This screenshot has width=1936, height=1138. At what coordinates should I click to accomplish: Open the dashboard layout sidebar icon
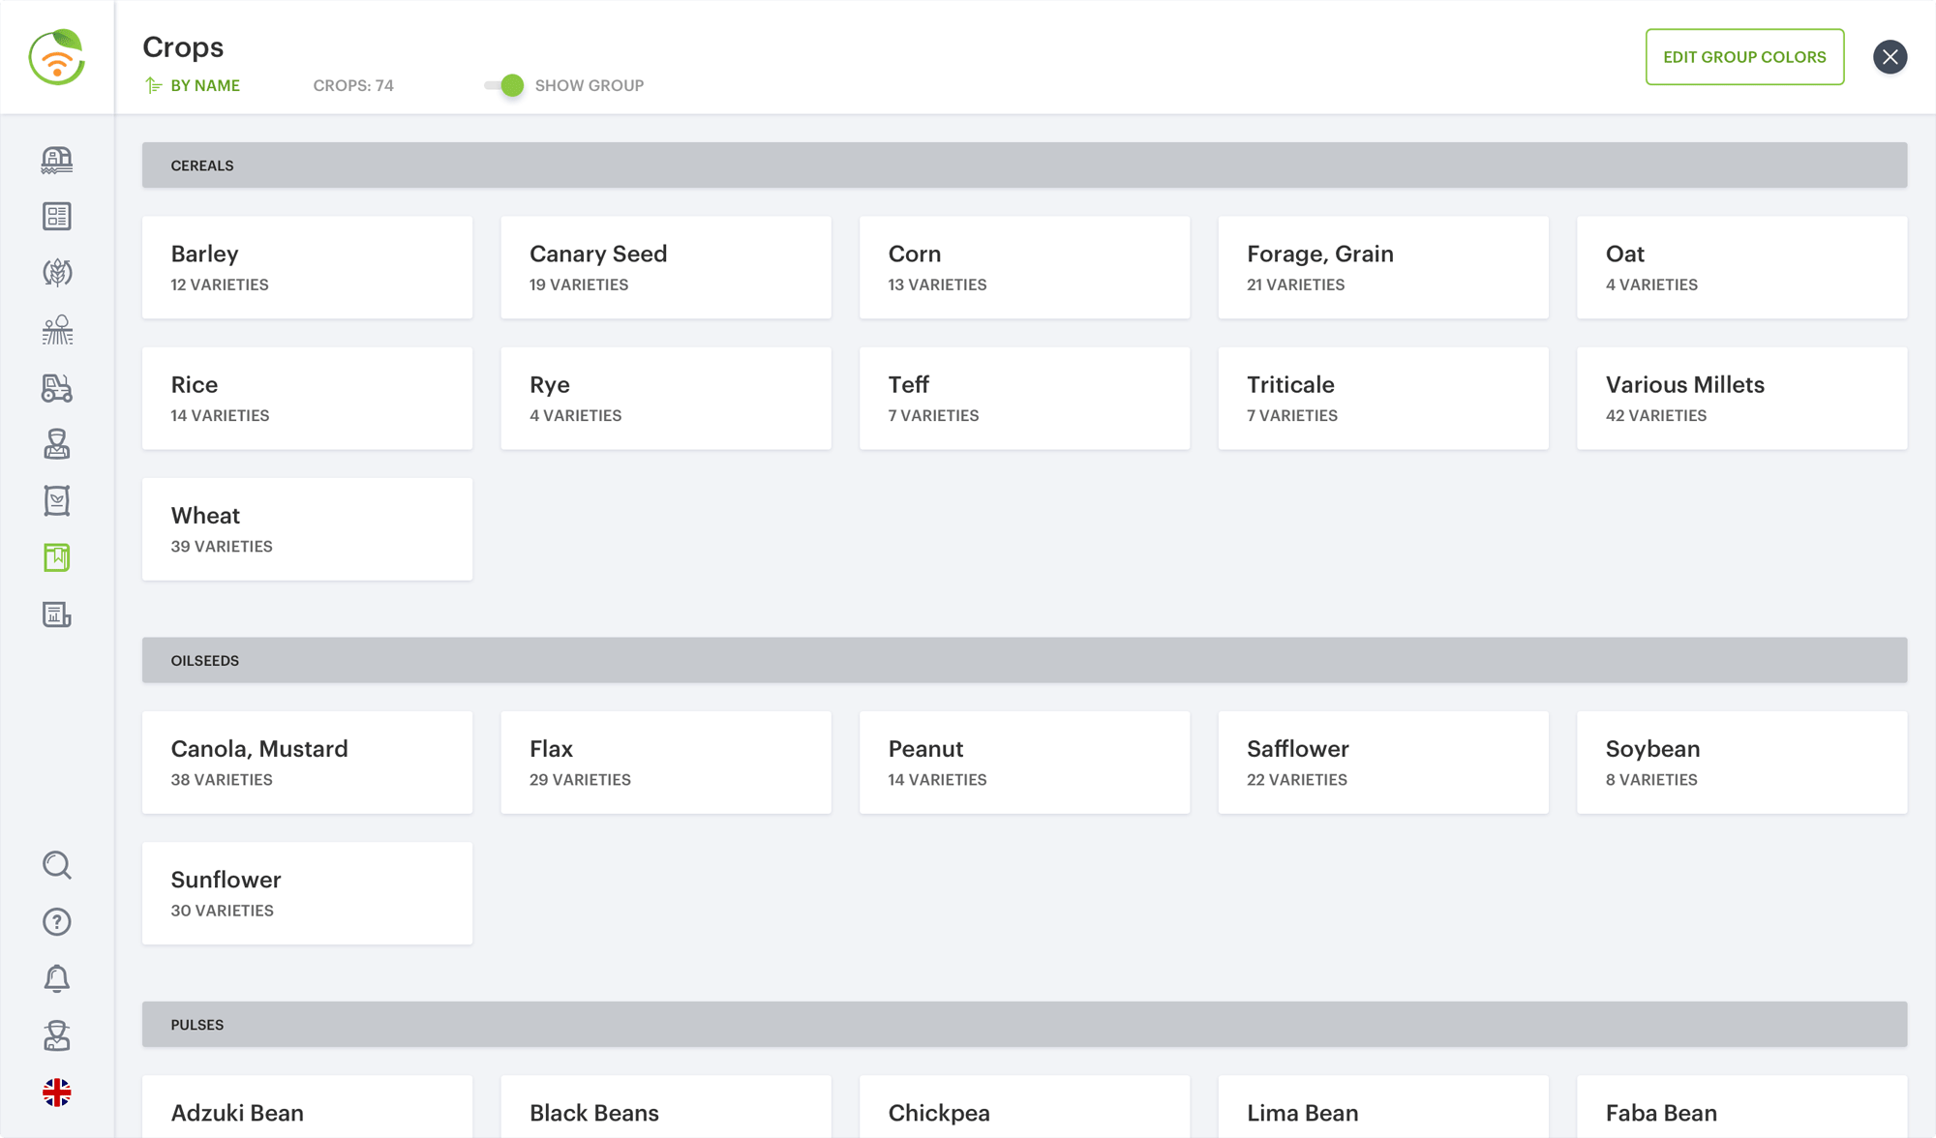57,216
